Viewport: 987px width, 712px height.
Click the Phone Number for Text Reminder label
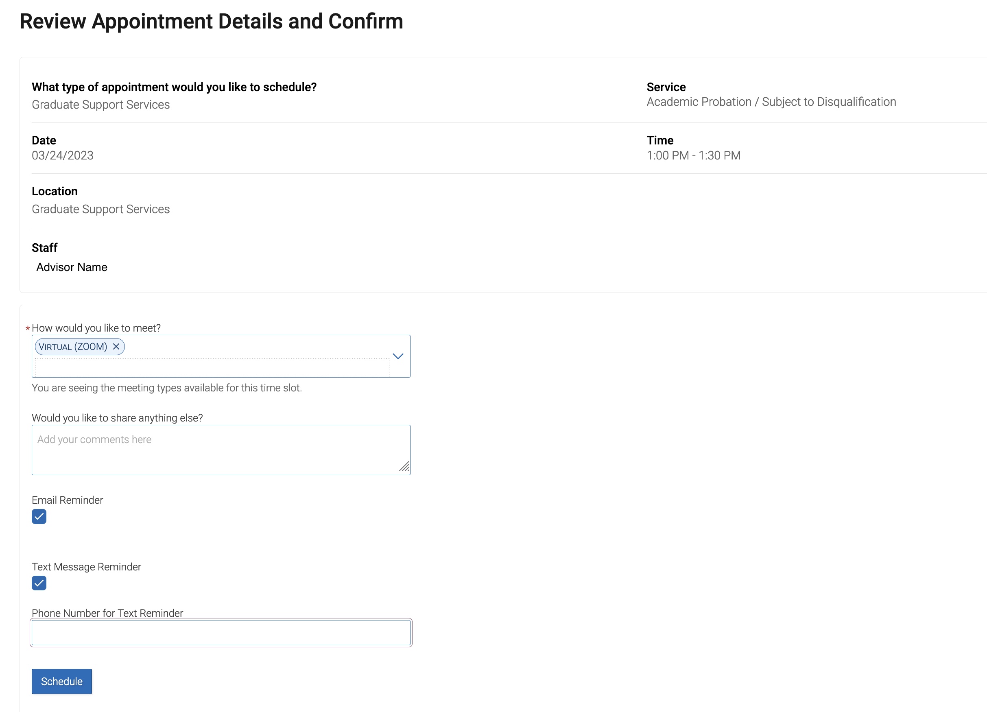(107, 613)
